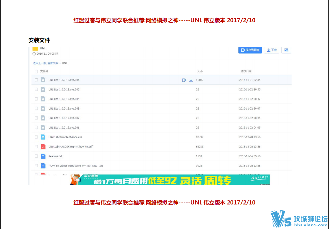Click the yellow UNL folder icon
Screen dimensions: 329x229
pyautogui.click(x=35, y=48)
